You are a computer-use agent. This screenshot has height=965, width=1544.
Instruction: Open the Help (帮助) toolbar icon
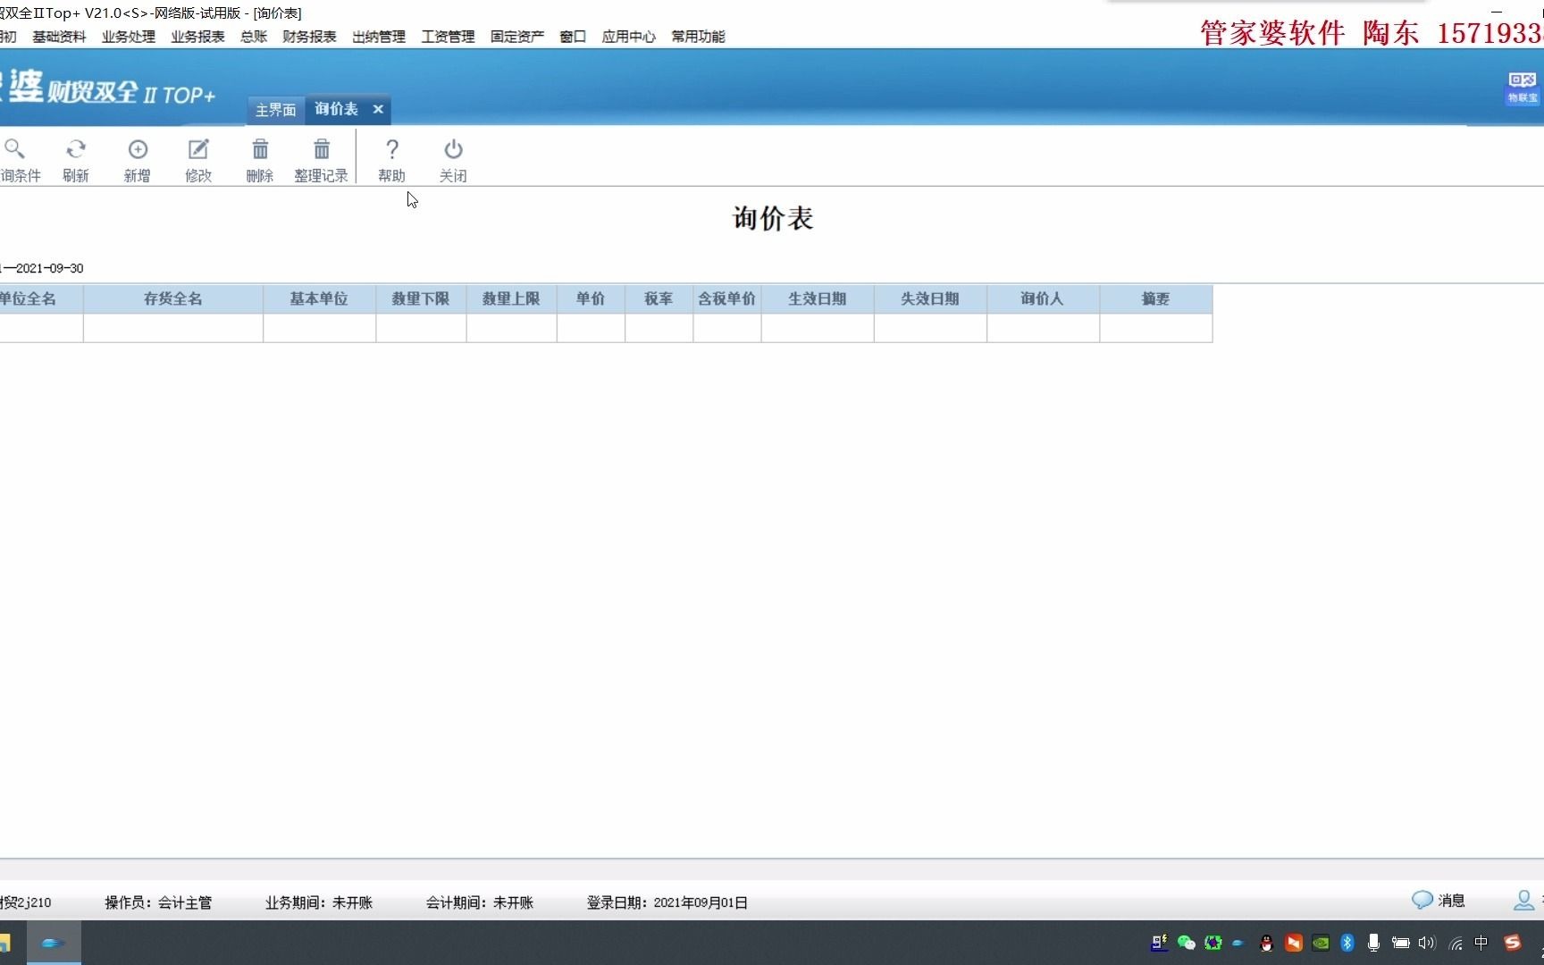click(x=391, y=160)
